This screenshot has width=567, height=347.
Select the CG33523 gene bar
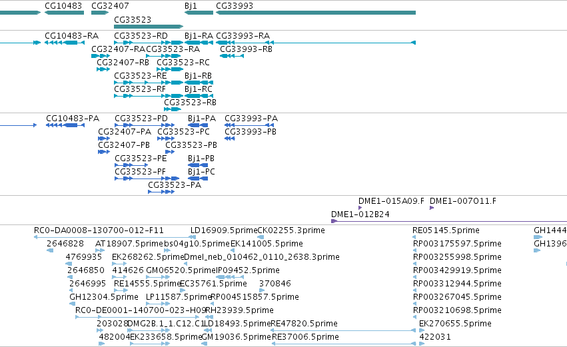click(x=149, y=27)
